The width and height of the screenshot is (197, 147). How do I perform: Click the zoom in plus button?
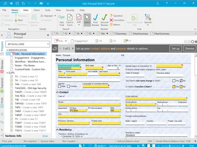183,146
